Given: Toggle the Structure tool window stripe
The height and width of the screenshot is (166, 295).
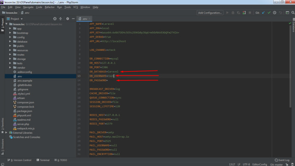Looking at the screenshot, I should [x=2, y=147].
